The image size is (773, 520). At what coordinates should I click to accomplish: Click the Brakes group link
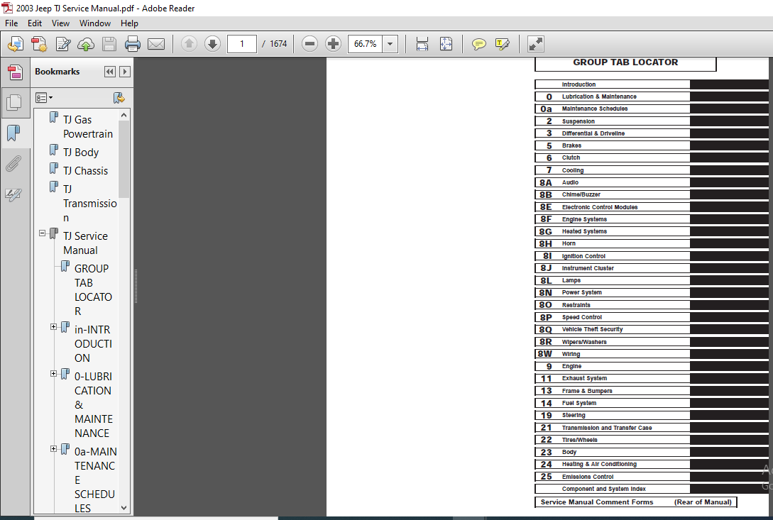point(613,145)
